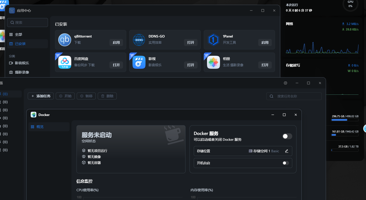This screenshot has height=200, width=366.
Task: Select 已安装 in the App Center sidebar
Action: (x=27, y=44)
